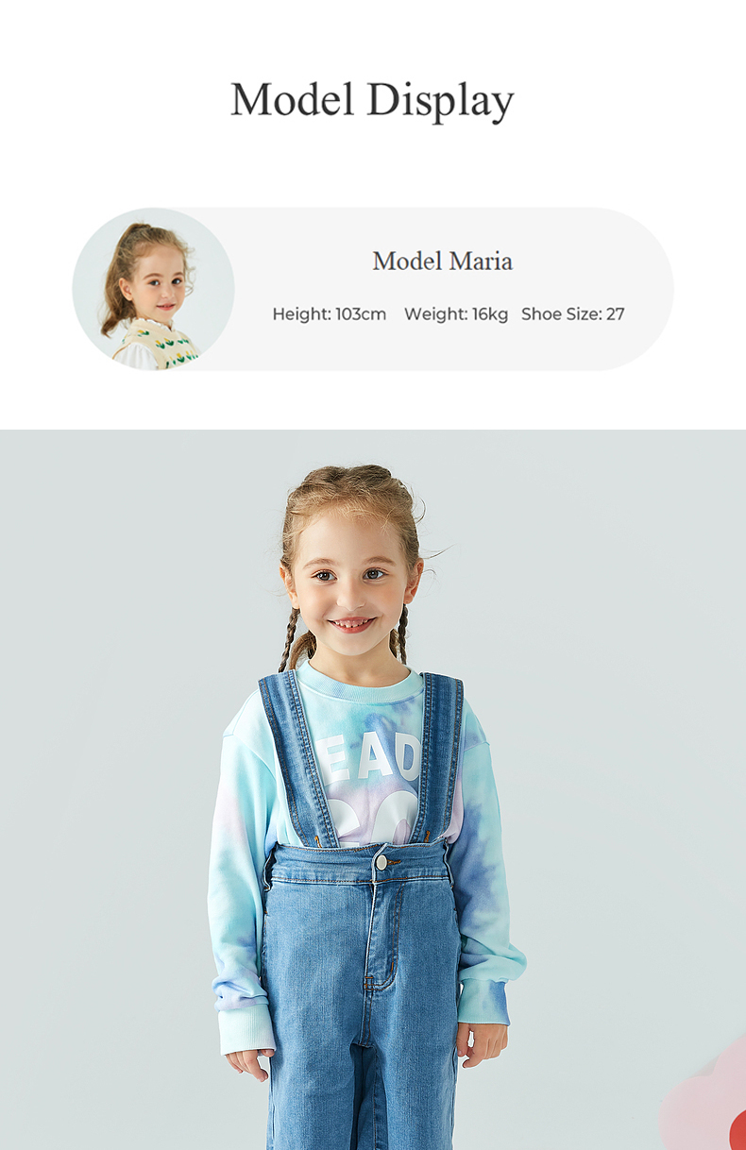746x1150 pixels.
Task: Click the round model avatar thumbnail
Action: 153,289
